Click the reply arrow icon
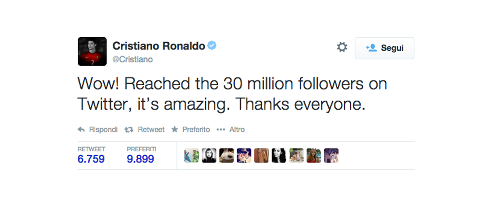Image resolution: width=494 pixels, height=202 pixels. point(81,130)
